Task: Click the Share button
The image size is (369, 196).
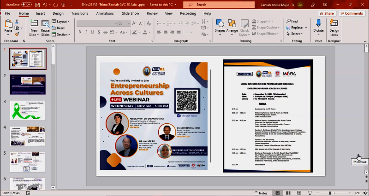Action: pos(327,13)
